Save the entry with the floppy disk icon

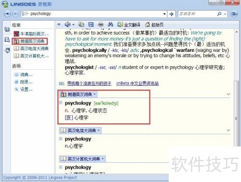tap(91, 24)
